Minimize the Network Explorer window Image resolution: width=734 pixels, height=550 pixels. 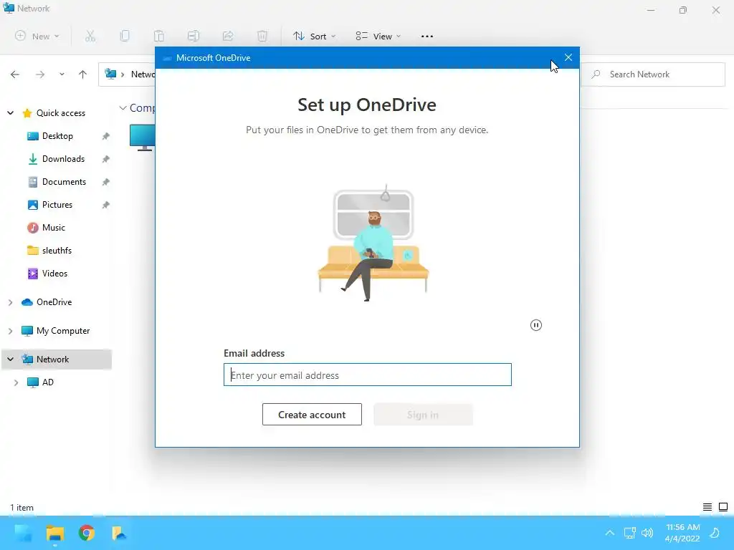tap(651, 10)
